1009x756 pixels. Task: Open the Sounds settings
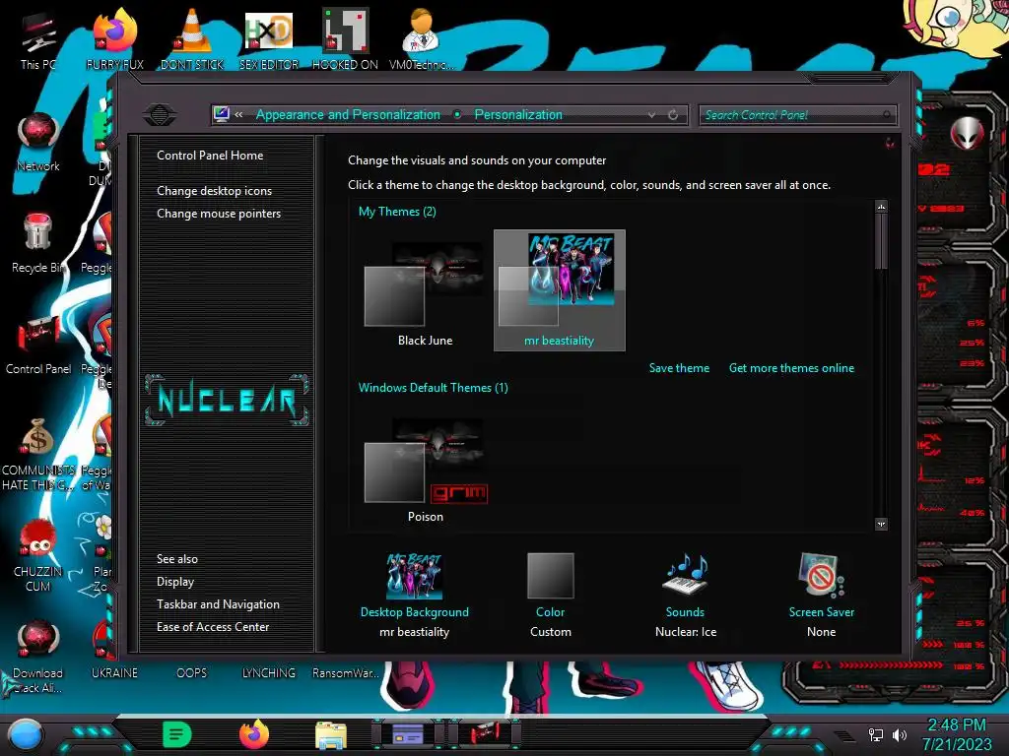[x=686, y=595]
